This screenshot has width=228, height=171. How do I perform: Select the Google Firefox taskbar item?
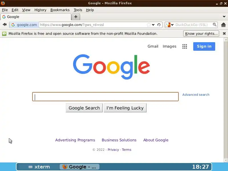[x=80, y=167]
